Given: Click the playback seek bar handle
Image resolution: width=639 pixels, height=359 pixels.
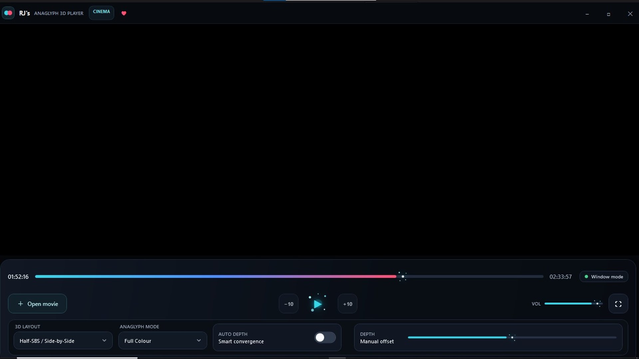Looking at the screenshot, I should click(x=403, y=277).
